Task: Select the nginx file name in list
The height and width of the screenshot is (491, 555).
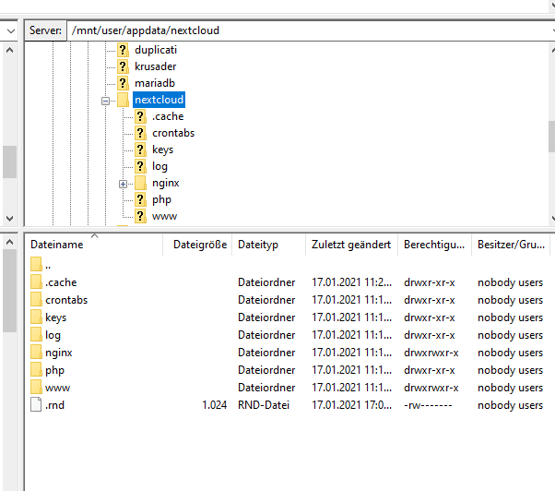Action: [x=59, y=353]
